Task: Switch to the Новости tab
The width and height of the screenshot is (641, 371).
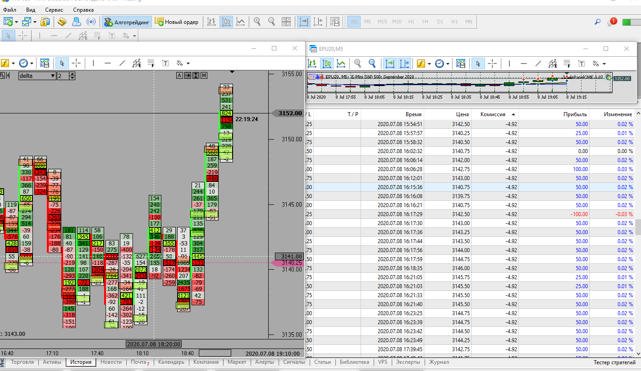Action: point(111,362)
